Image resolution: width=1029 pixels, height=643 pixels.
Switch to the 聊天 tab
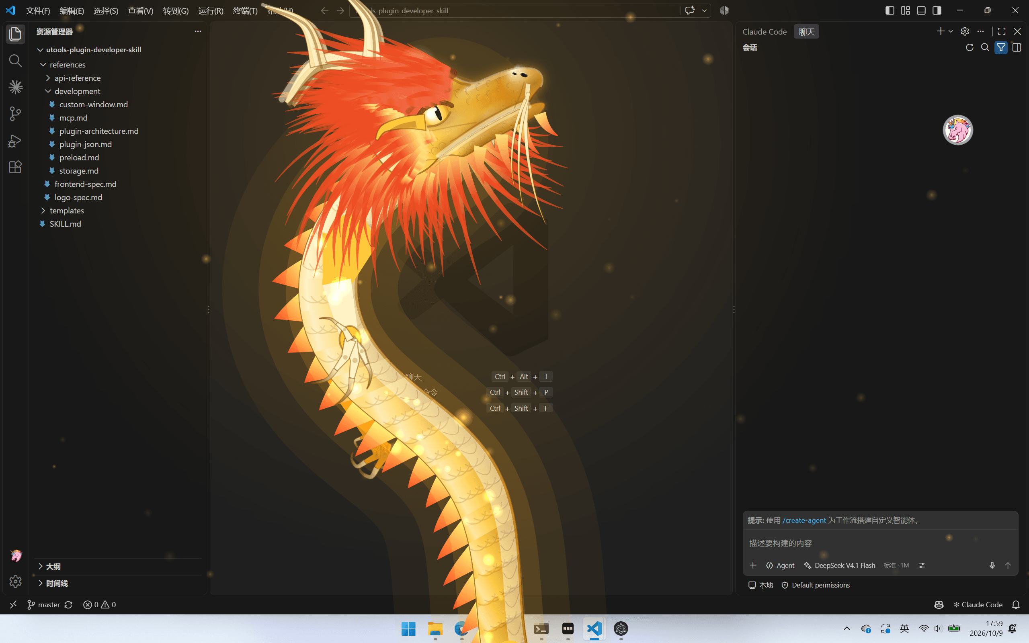click(806, 31)
